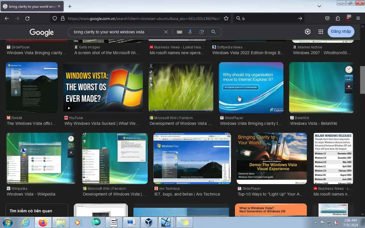
Task: Open Action Center flag icon
Action: tap(323, 223)
